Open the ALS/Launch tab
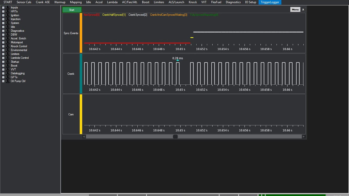Screen dimensions: 349x196 pos(176,2)
